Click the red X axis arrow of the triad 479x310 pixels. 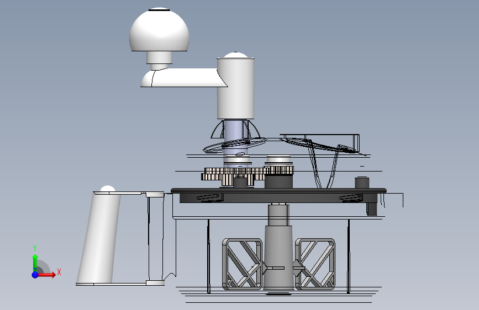coord(46,275)
